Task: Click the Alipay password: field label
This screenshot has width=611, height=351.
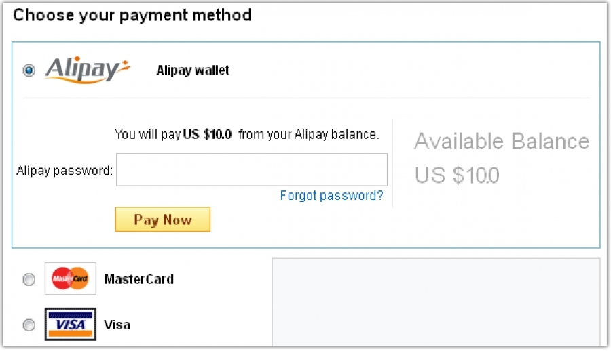Action: 64,171
